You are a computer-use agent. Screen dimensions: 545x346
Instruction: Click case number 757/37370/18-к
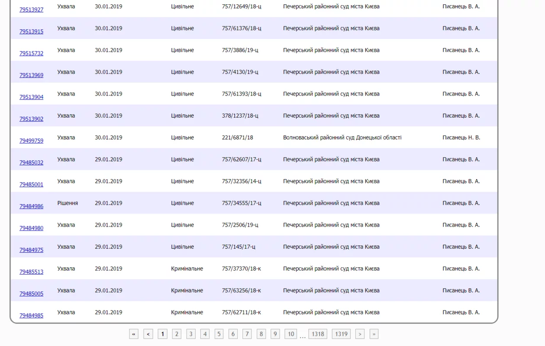pyautogui.click(x=242, y=269)
